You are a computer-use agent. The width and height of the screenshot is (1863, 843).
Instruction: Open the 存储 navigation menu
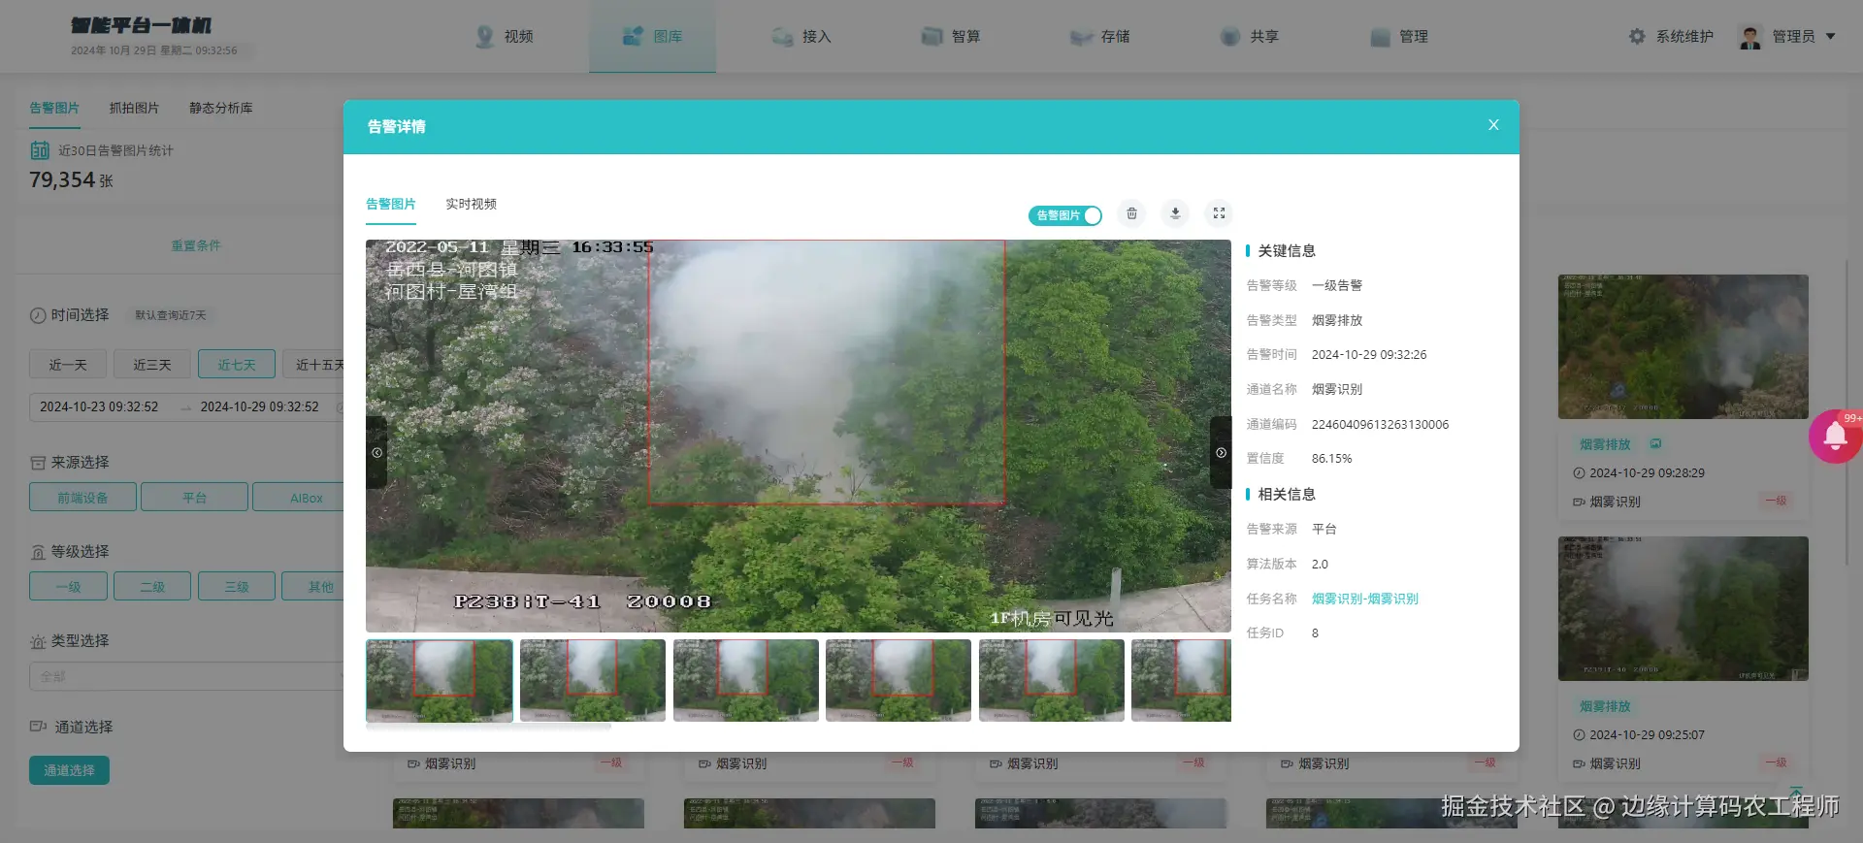tap(1100, 36)
